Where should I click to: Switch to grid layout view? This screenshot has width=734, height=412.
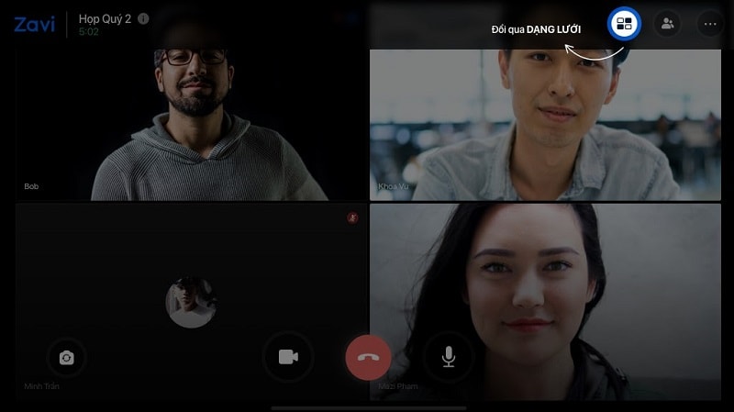coord(625,24)
